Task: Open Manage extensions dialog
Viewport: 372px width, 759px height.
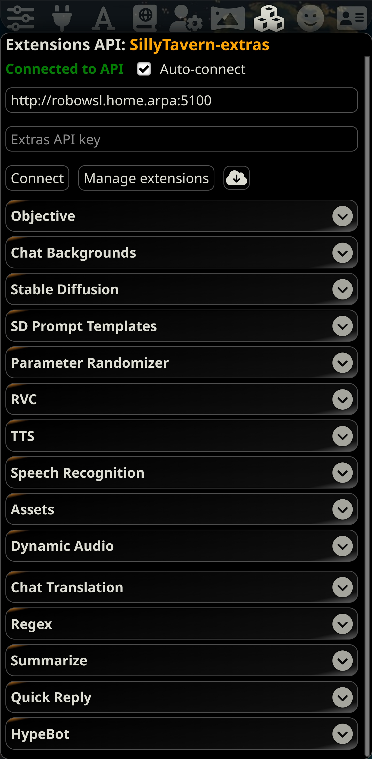Action: [x=146, y=178]
